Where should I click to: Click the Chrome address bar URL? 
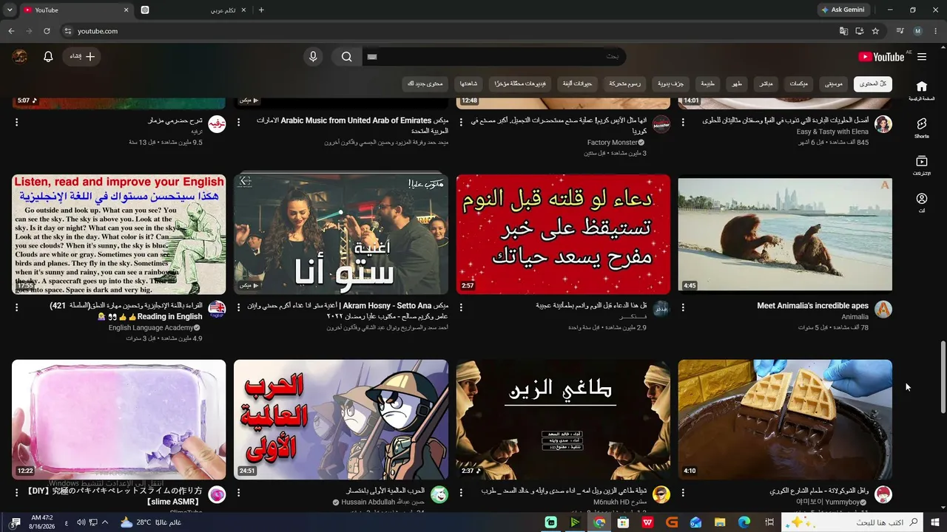click(98, 31)
